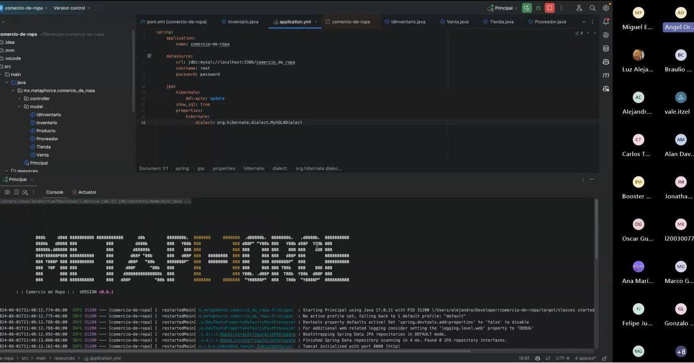This screenshot has width=694, height=363.
Task: Collapse the model package folder
Action: [20, 107]
